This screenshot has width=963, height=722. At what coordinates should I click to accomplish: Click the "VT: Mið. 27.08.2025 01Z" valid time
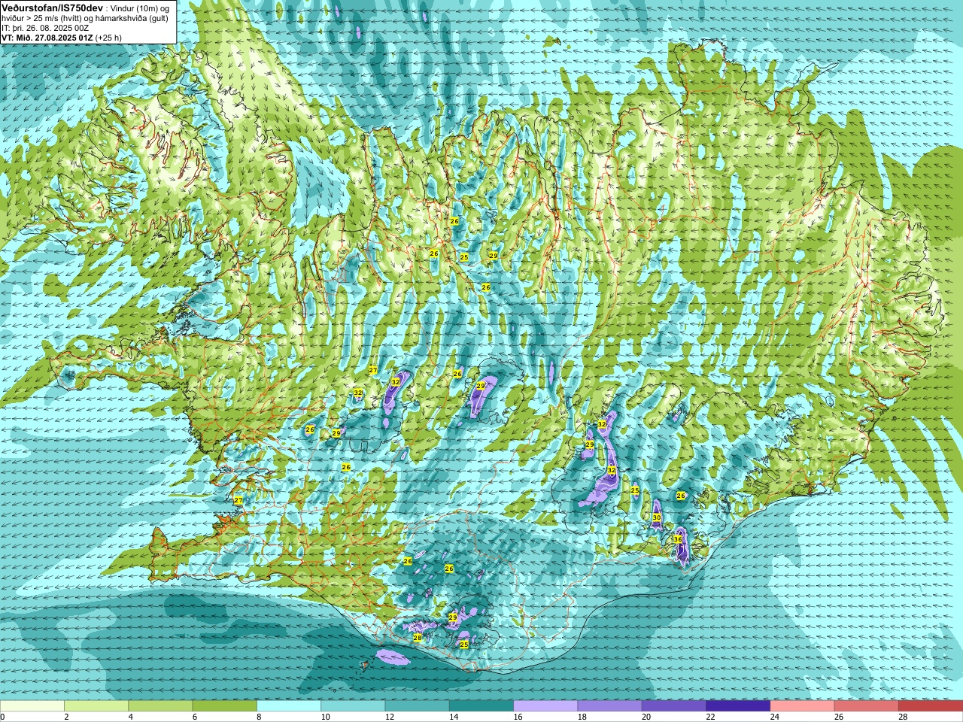coord(47,38)
